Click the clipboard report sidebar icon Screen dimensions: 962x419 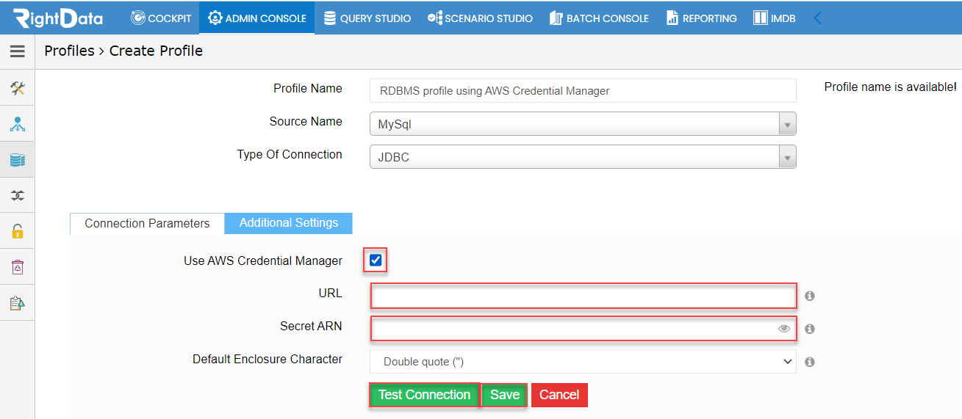[18, 303]
